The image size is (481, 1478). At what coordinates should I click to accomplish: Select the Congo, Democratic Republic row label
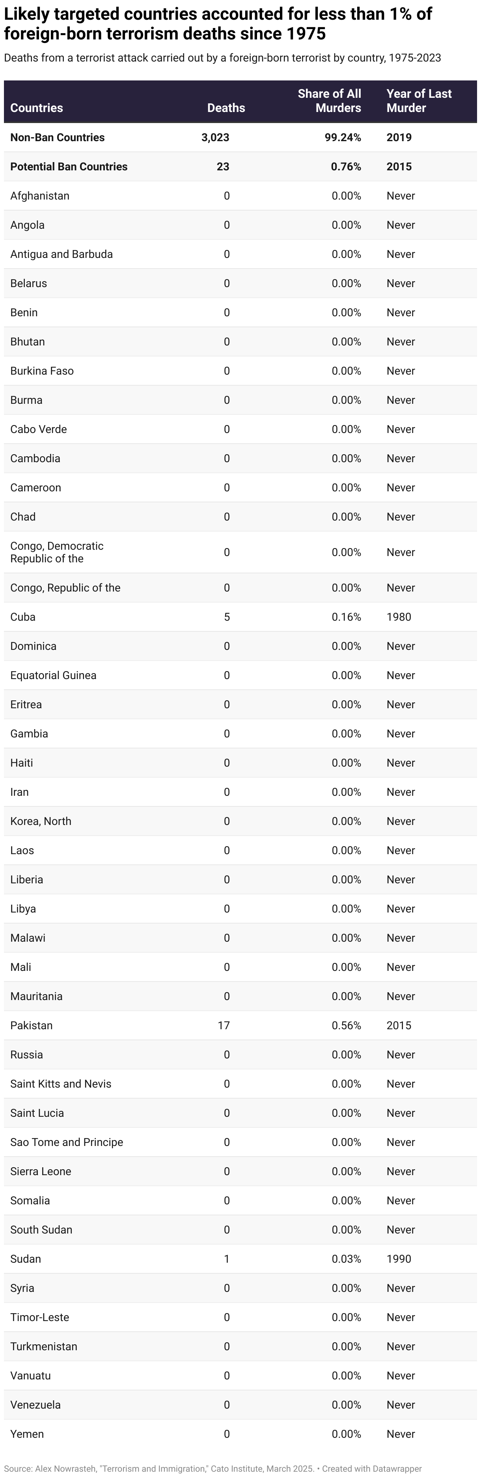point(57,552)
